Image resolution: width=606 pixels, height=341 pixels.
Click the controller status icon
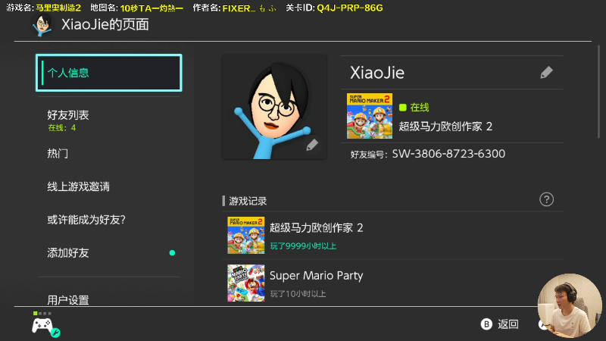[45, 326]
